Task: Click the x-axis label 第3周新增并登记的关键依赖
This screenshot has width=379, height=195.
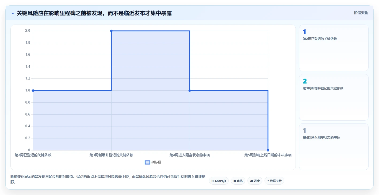Action: point(111,155)
